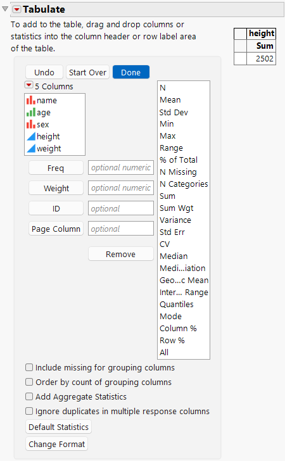The height and width of the screenshot is (461, 285).
Task: Select the weight column in columns list
Action: click(x=49, y=149)
